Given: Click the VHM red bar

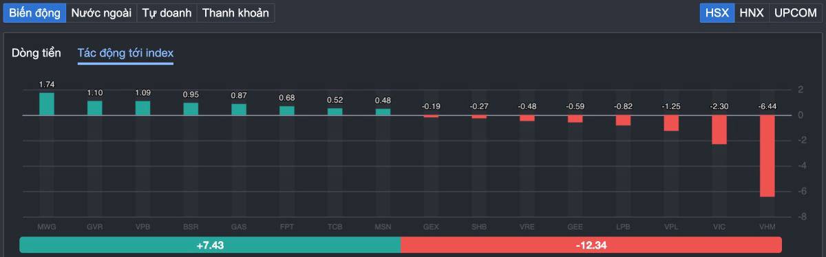Looking at the screenshot, I should click(767, 156).
